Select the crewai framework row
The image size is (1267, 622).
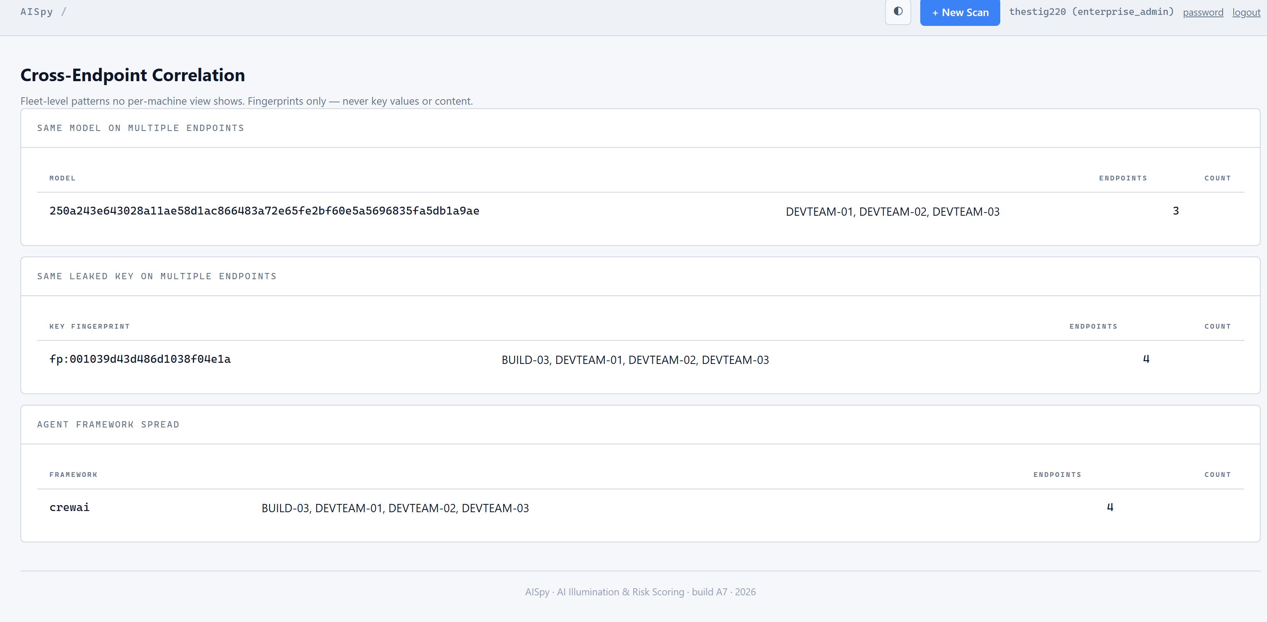[x=641, y=508]
